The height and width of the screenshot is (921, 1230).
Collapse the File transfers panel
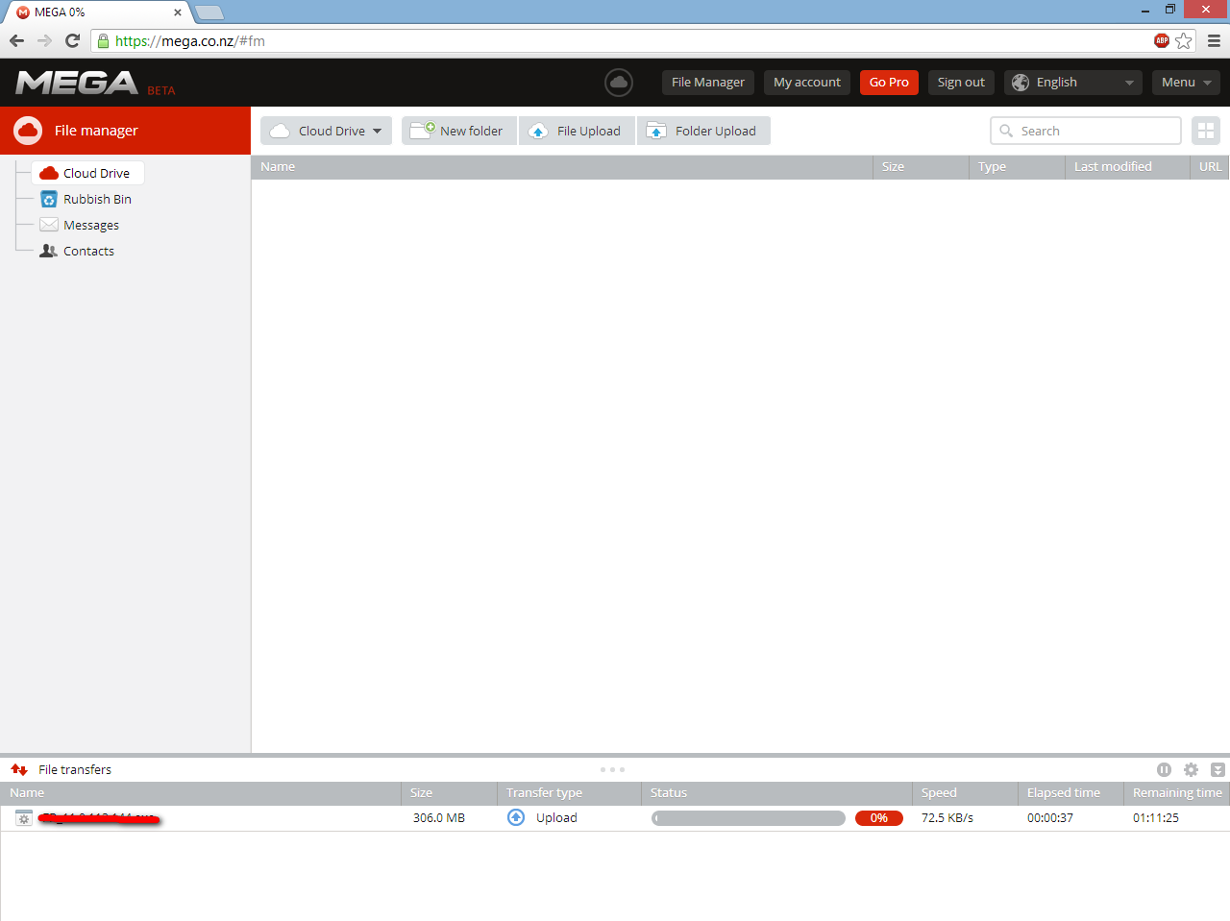pyautogui.click(x=1218, y=769)
